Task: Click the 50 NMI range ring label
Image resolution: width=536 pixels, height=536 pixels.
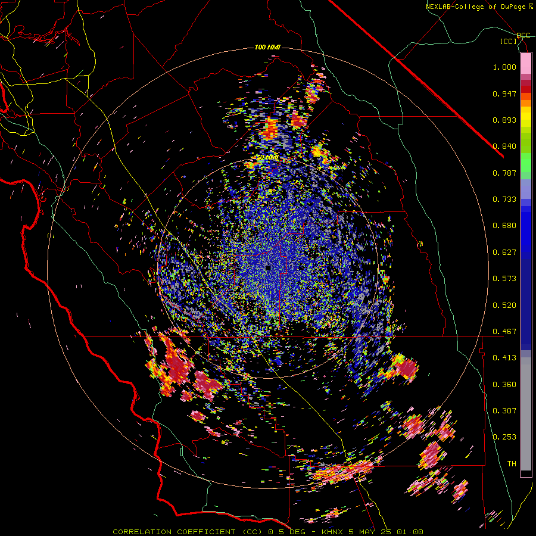Action: 267,158
